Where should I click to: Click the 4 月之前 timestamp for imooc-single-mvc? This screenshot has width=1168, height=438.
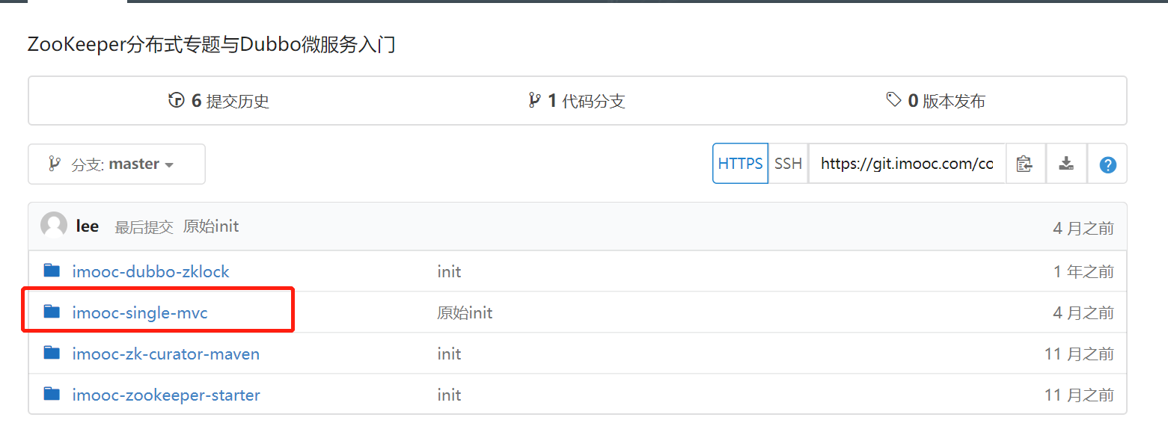coord(1083,313)
